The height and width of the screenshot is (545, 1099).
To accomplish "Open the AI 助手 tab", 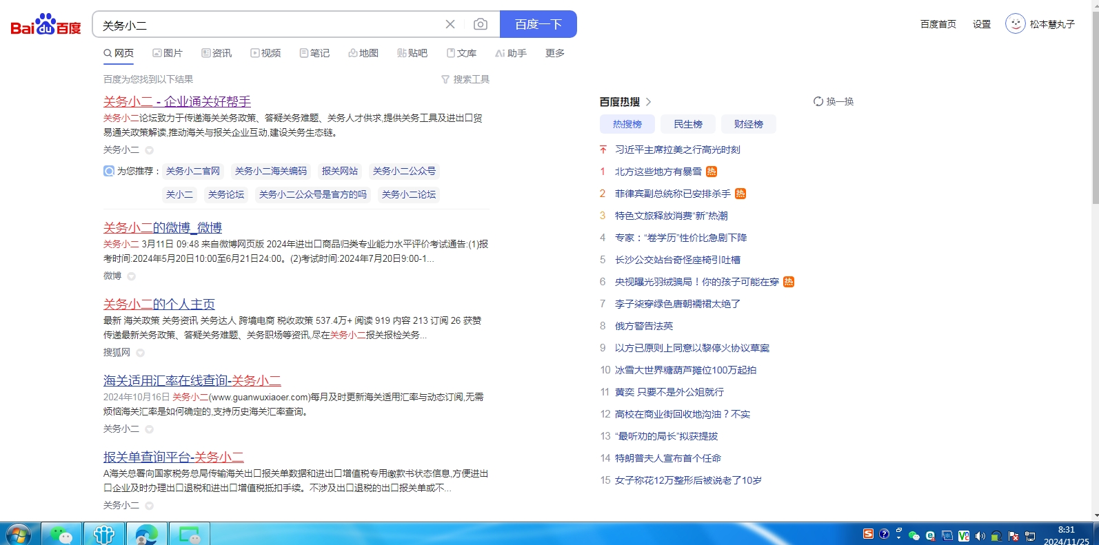I will 511,53.
